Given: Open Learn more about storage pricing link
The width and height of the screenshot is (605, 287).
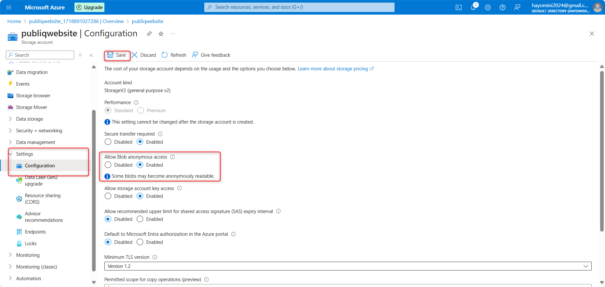Looking at the screenshot, I should [336, 69].
